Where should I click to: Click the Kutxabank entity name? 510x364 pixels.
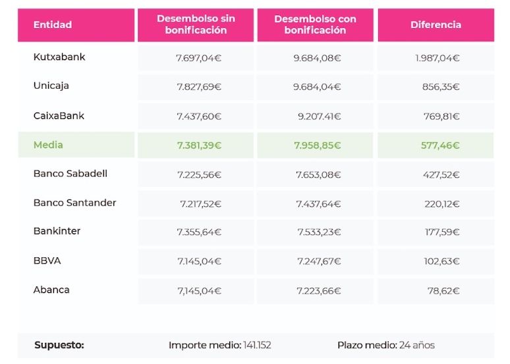click(59, 57)
